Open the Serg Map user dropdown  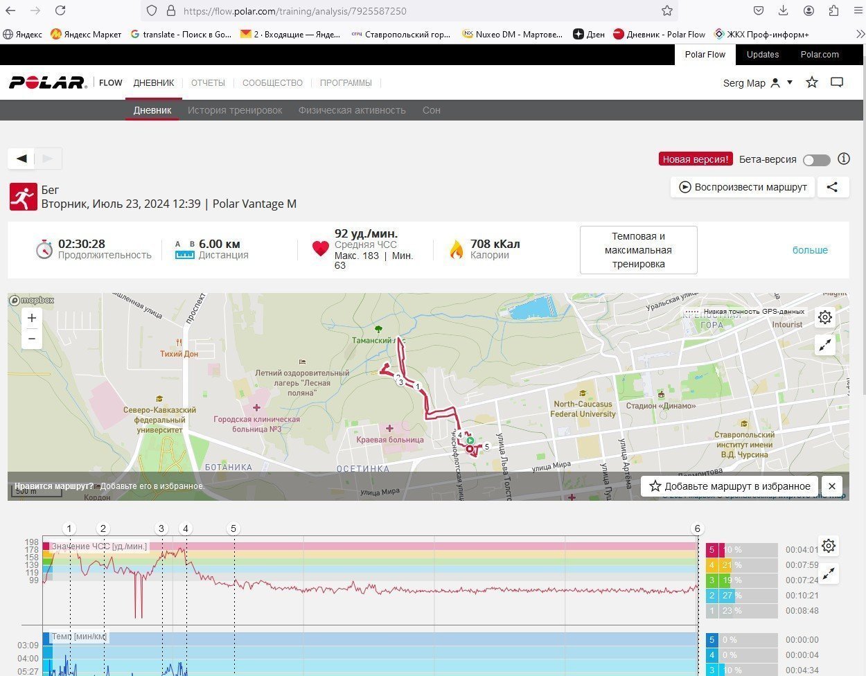click(x=758, y=83)
